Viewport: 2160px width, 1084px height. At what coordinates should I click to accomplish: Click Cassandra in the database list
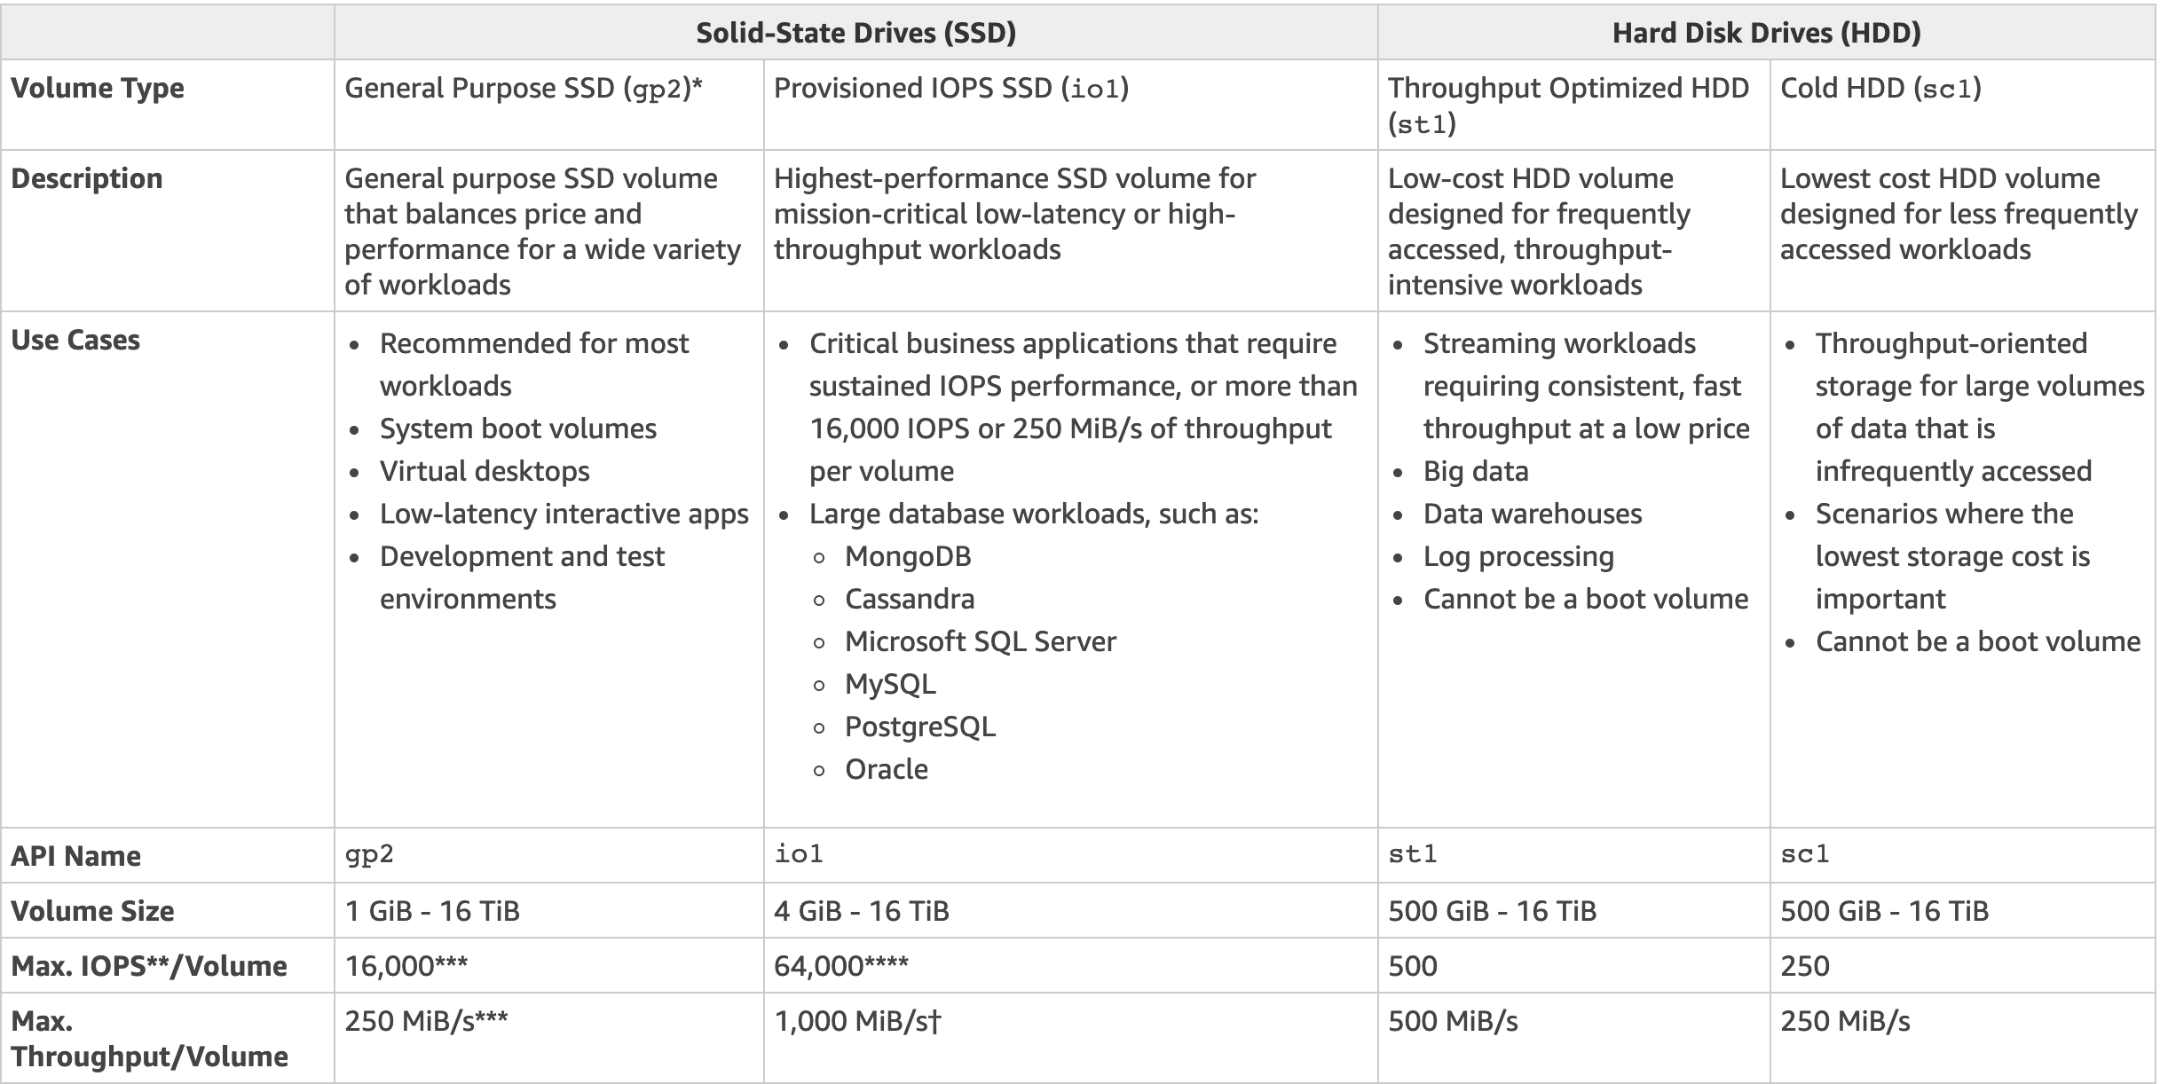[x=910, y=599]
